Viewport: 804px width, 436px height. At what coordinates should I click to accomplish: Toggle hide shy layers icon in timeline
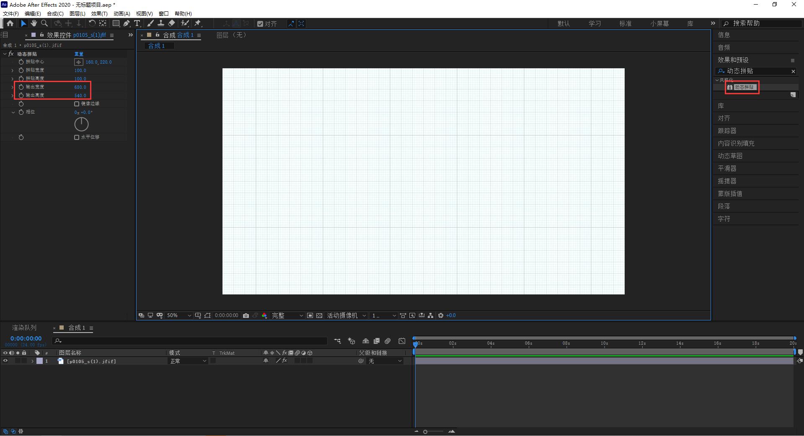[x=366, y=341]
